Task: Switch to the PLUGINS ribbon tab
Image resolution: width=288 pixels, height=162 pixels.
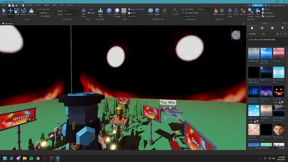Action: [70, 5]
